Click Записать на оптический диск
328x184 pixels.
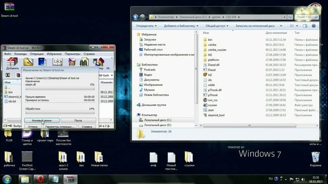click(255, 26)
